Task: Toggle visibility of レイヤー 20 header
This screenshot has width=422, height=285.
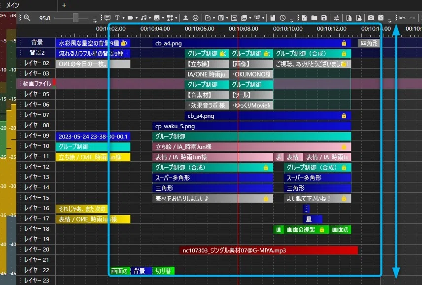Action: tap(36, 249)
